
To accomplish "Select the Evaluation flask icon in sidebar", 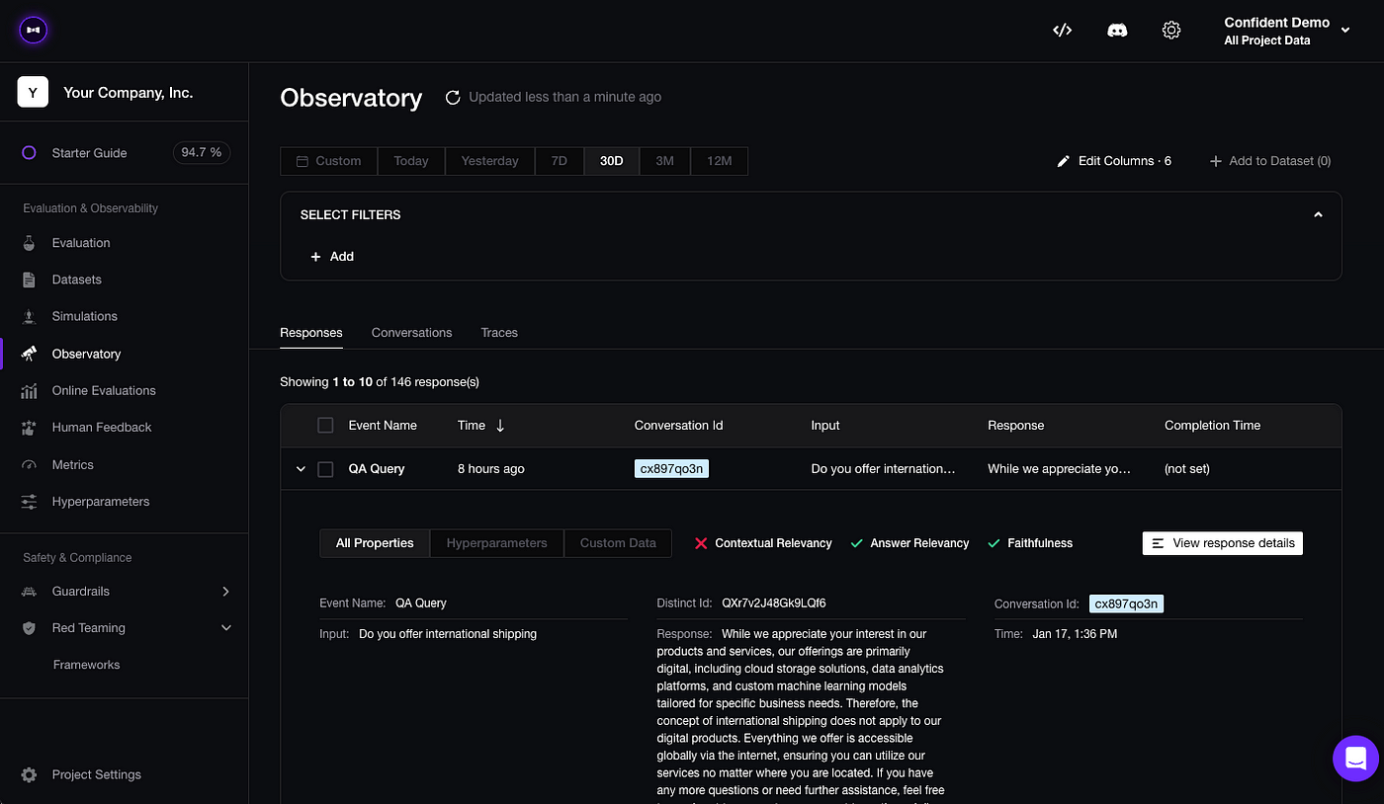I will [30, 242].
